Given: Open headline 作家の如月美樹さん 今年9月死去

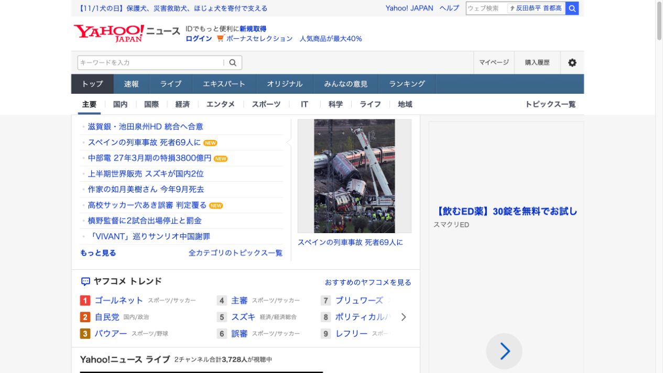Looking at the screenshot, I should coord(146,190).
